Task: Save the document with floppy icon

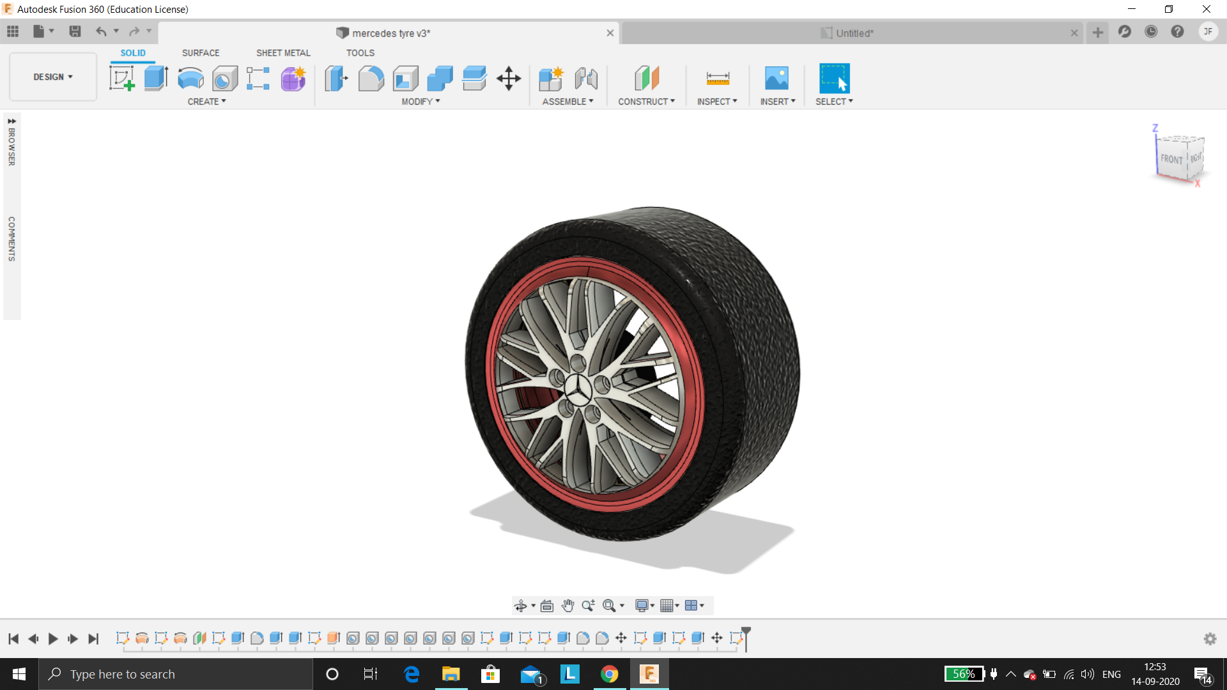Action: [x=75, y=31]
